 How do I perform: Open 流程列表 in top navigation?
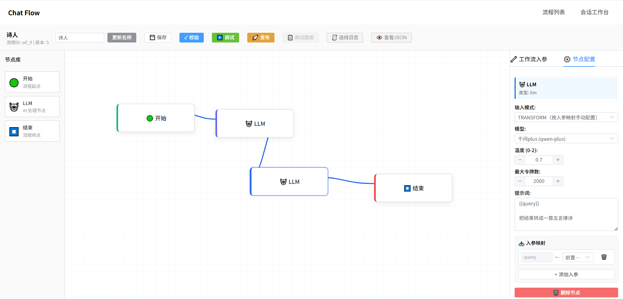[554, 12]
